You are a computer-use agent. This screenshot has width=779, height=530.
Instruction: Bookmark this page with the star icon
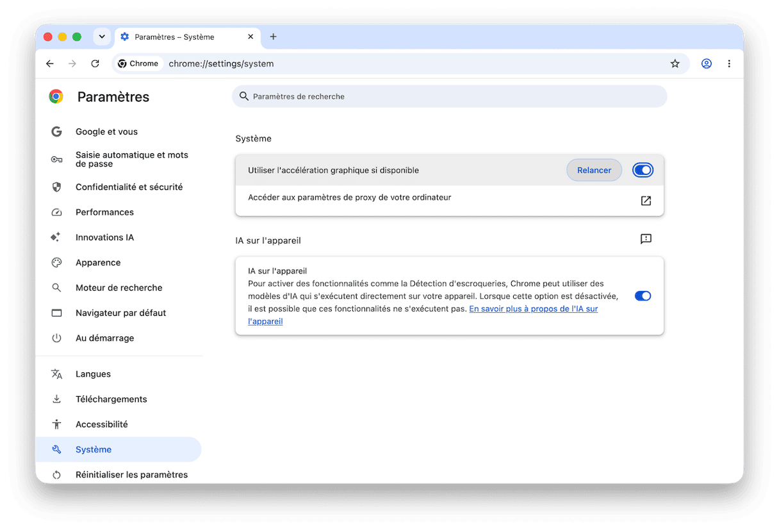click(x=675, y=63)
